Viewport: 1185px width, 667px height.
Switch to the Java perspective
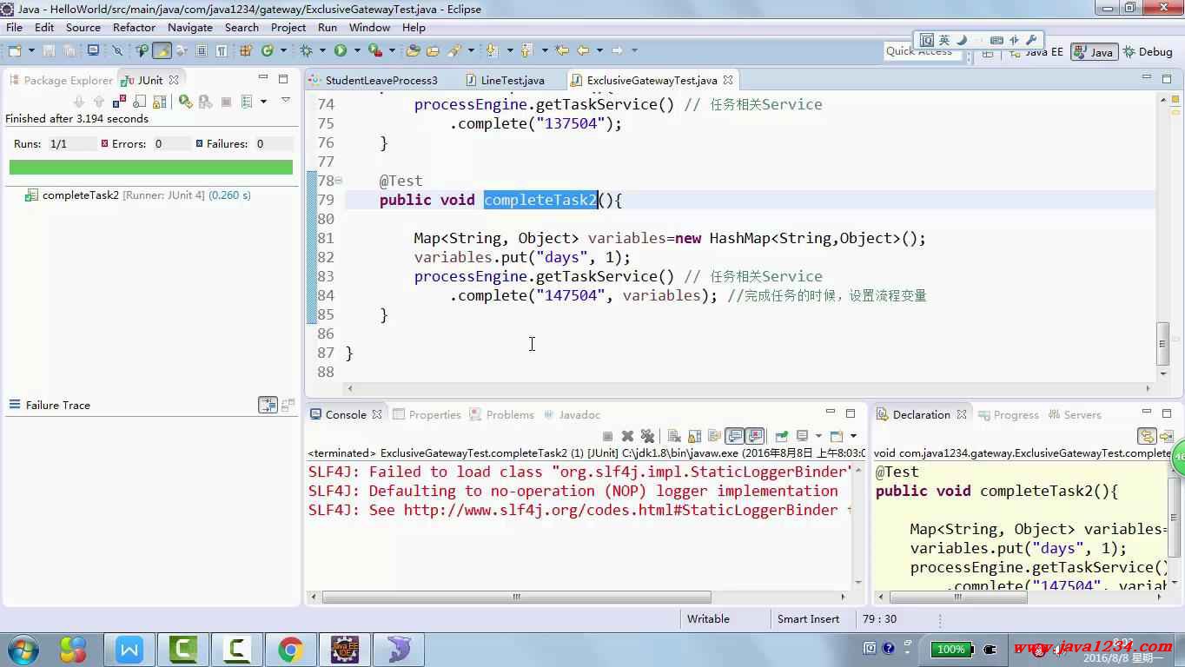(x=1094, y=52)
